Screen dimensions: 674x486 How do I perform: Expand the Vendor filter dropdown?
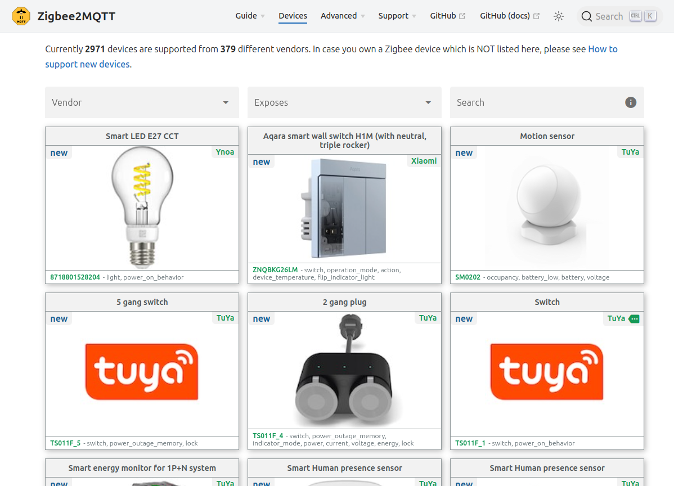coord(142,102)
